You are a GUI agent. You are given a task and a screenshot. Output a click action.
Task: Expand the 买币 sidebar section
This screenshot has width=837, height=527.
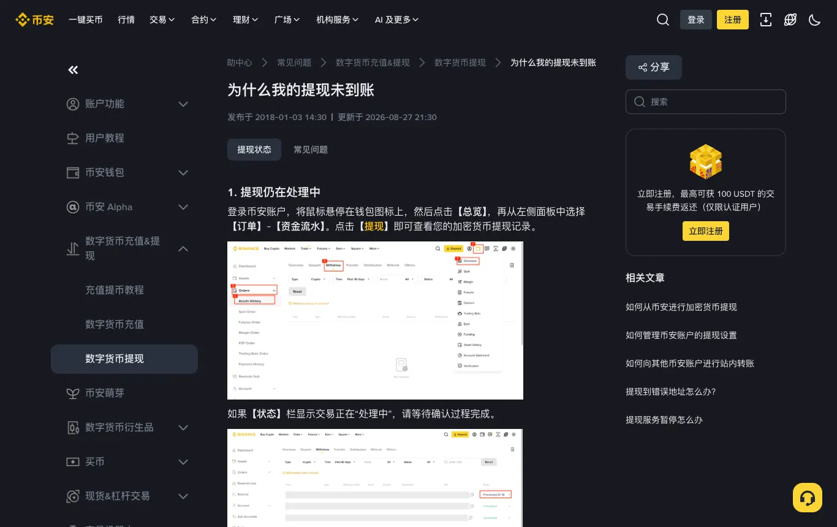pos(183,462)
